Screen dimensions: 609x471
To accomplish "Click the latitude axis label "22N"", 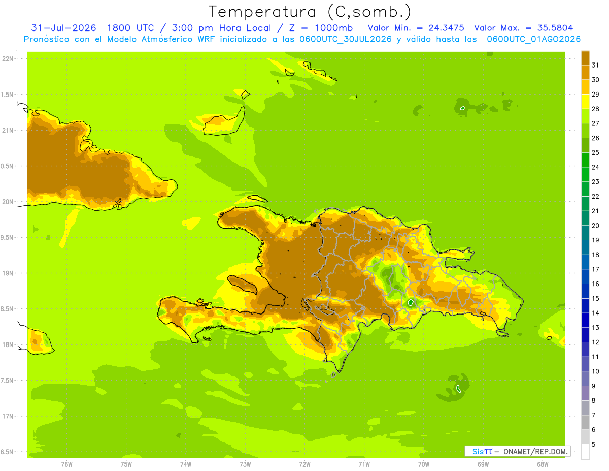I will click(7, 59).
